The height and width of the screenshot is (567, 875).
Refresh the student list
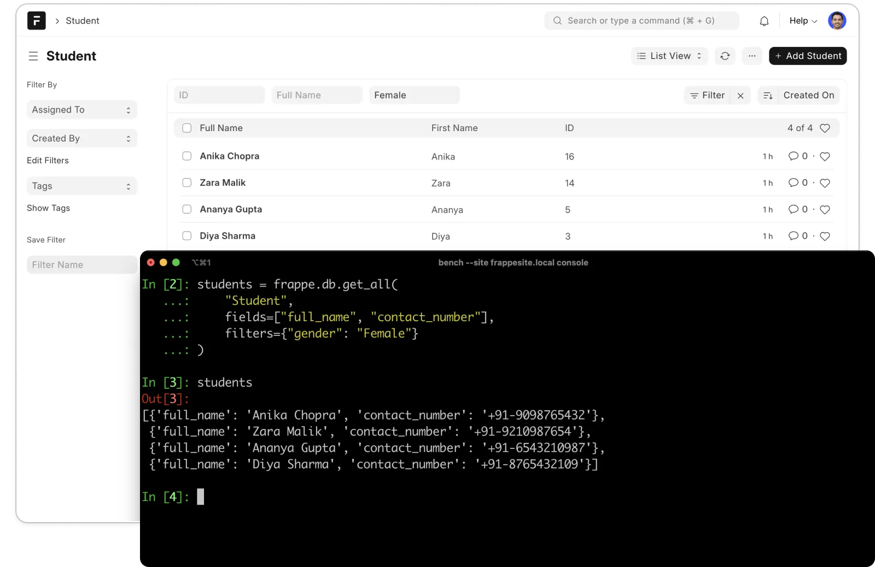pyautogui.click(x=725, y=56)
